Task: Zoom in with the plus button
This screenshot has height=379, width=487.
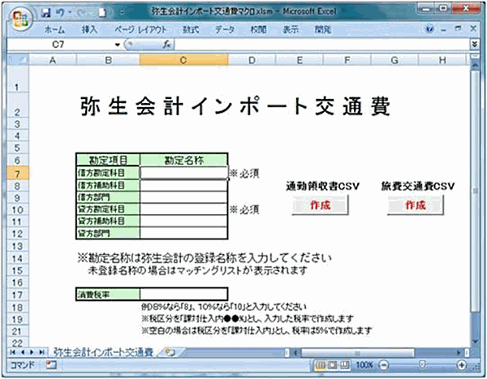Action: coord(462,365)
